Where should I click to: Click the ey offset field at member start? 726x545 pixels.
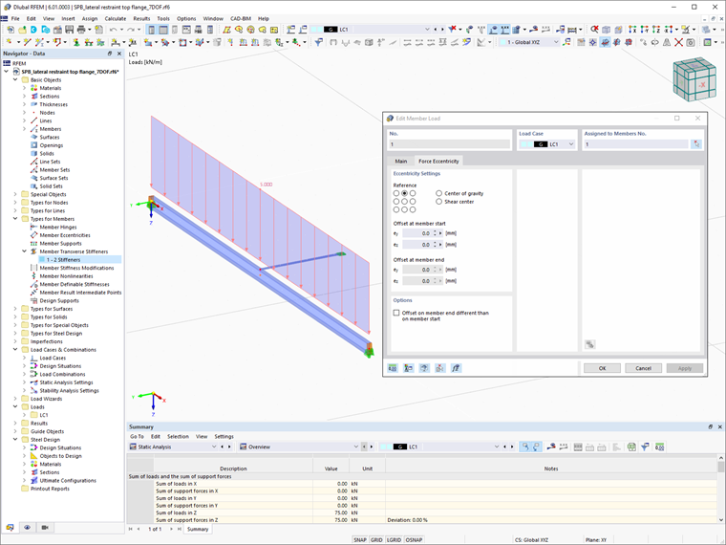coord(419,233)
